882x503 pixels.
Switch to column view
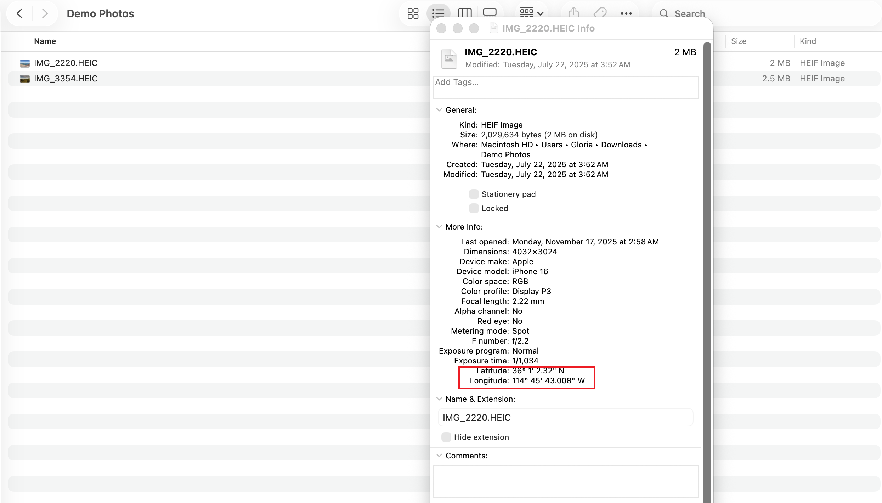tap(464, 13)
